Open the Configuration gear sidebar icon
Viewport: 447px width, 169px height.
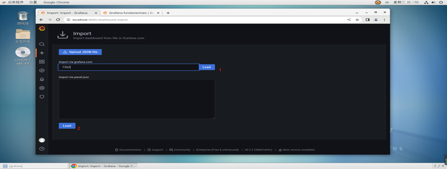[x=42, y=88]
